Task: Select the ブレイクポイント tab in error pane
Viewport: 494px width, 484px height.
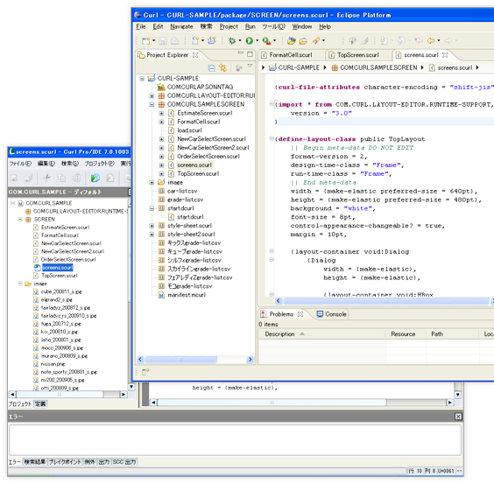Action: pos(65,462)
